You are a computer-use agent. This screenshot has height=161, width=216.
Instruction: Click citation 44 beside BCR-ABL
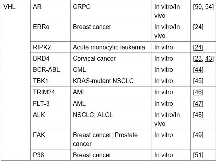[198, 70]
